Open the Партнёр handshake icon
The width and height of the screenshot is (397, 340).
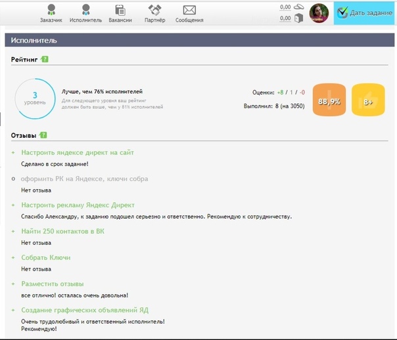coord(154,10)
